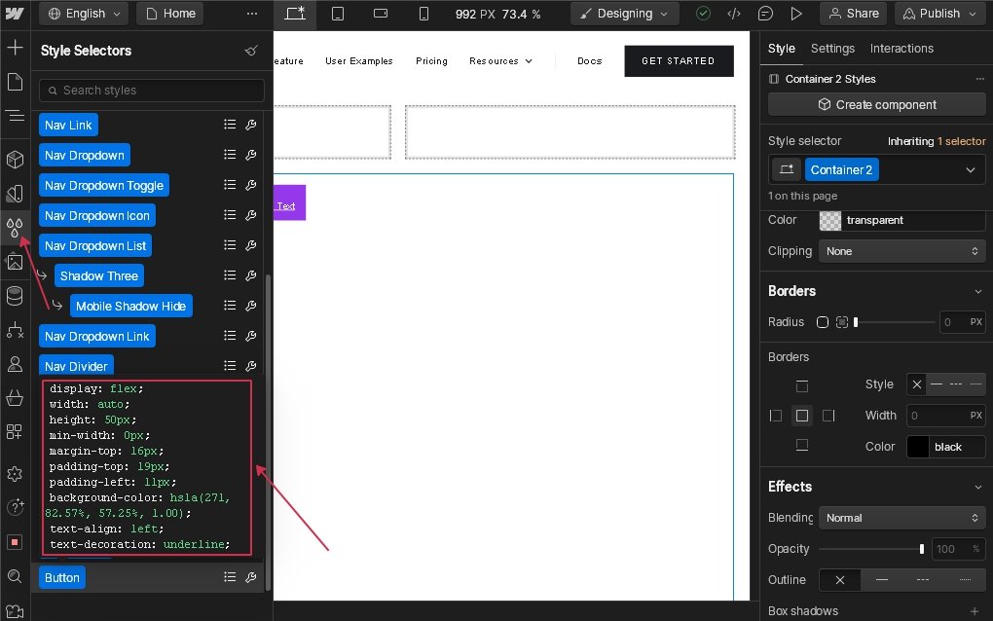Click the clean up styles broom icon
The height and width of the screenshot is (621, 993).
[251, 51]
